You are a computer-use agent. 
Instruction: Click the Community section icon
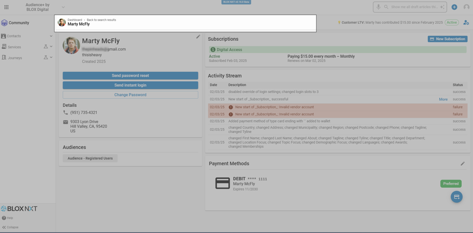[x=4, y=23]
